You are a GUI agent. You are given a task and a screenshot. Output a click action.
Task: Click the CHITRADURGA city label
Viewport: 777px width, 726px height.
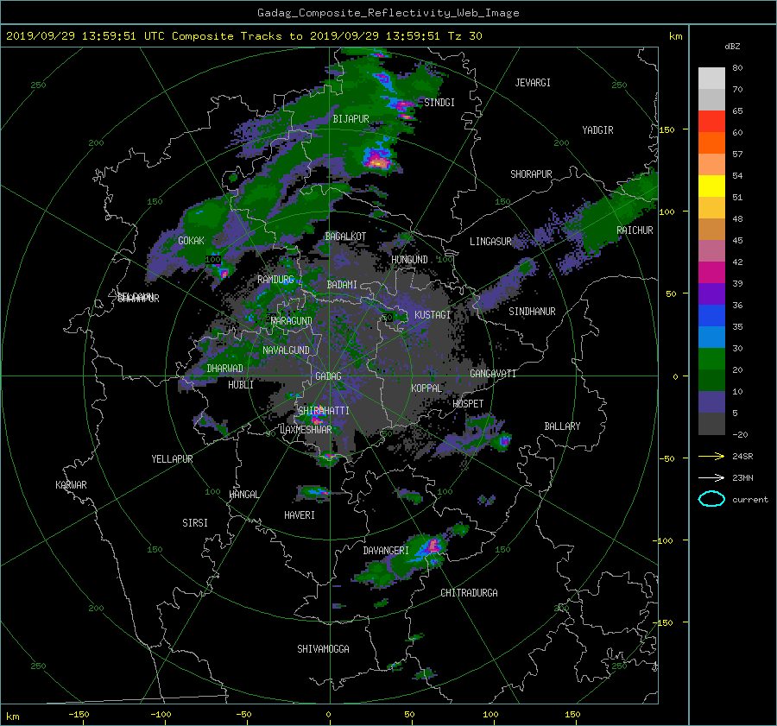[469, 593]
